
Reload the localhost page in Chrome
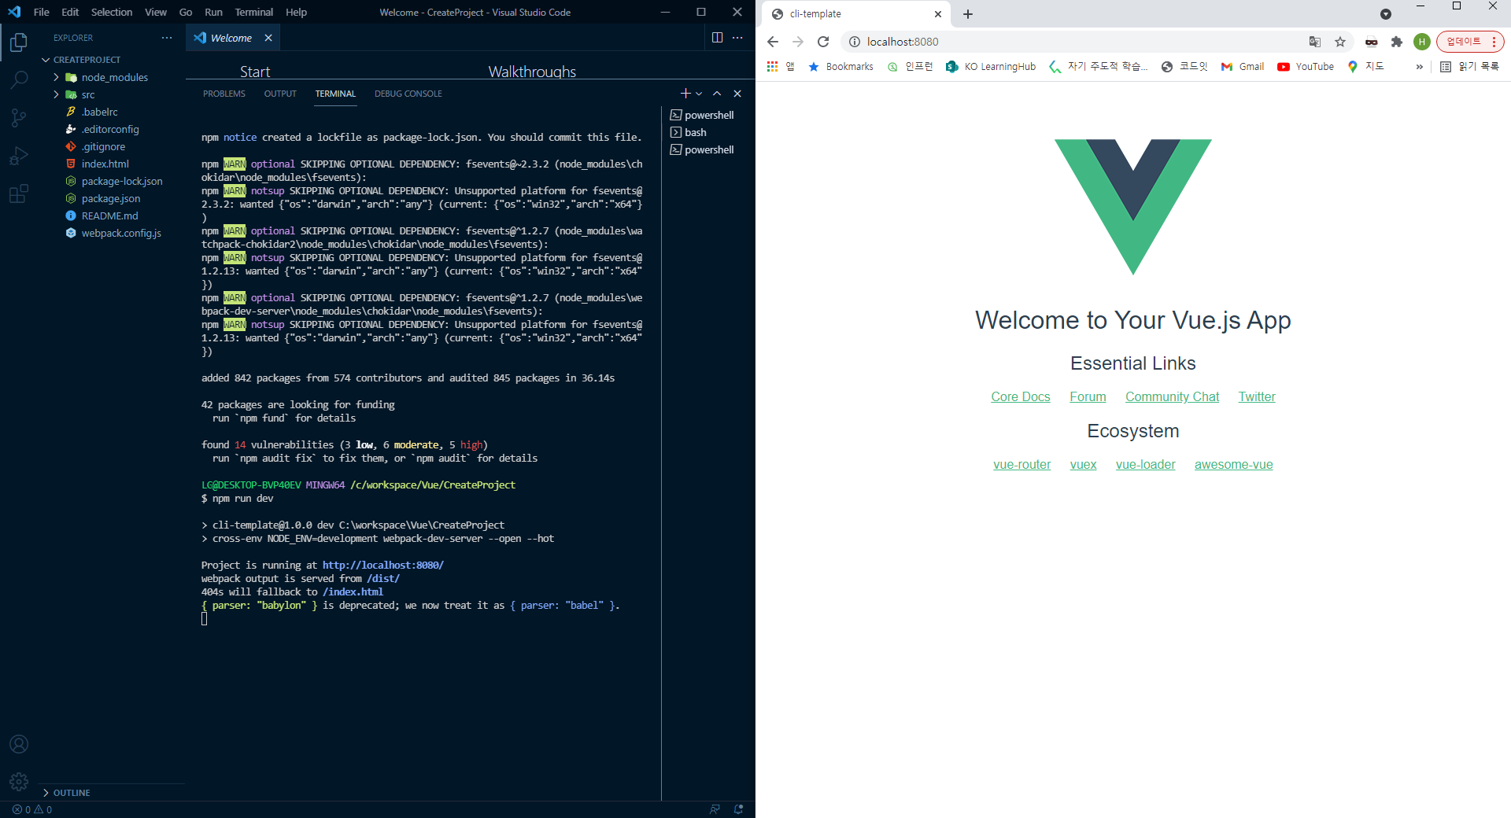click(x=823, y=42)
